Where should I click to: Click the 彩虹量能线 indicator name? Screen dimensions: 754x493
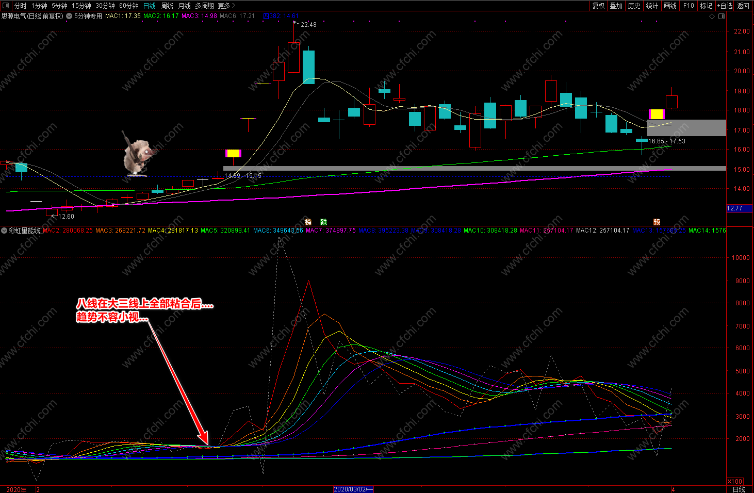click(24, 231)
